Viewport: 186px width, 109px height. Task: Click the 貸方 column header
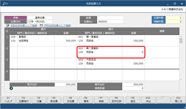[x=111, y=29]
